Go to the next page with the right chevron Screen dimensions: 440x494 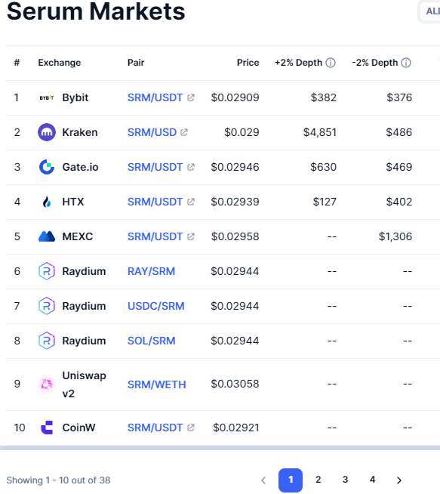click(x=399, y=480)
